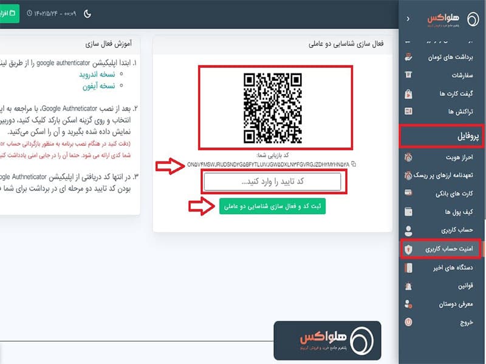Click the two-factor QR code image
This screenshot has width=486, height=364.
coord(273,108)
